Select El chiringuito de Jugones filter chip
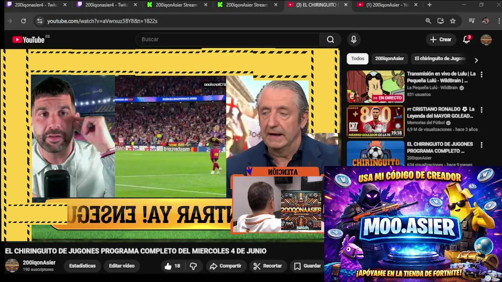This screenshot has width=502, height=282. tap(440, 58)
